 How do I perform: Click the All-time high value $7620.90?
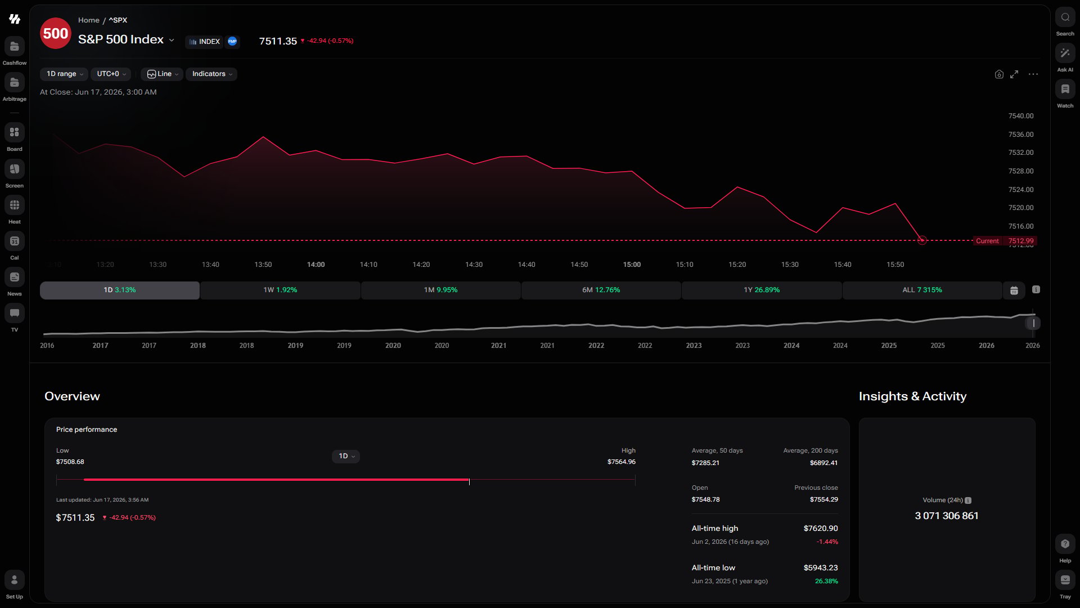(x=821, y=528)
